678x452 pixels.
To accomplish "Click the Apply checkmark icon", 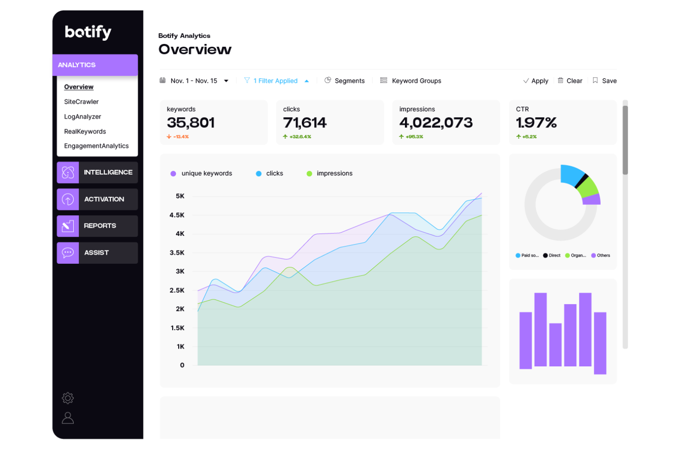I will tap(526, 81).
